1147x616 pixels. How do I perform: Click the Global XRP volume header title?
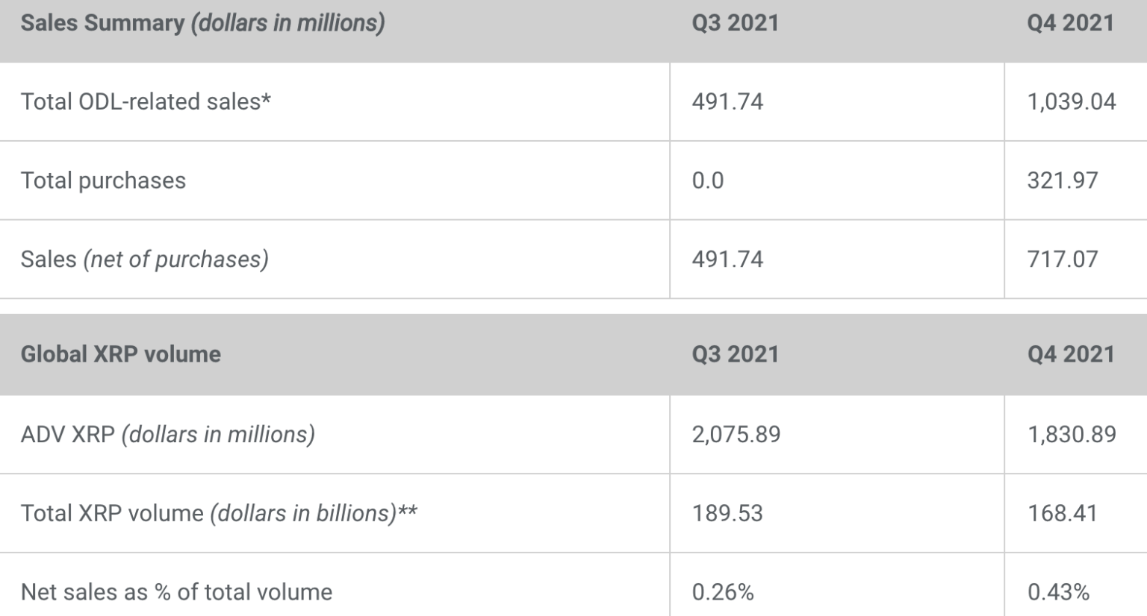[x=120, y=354]
